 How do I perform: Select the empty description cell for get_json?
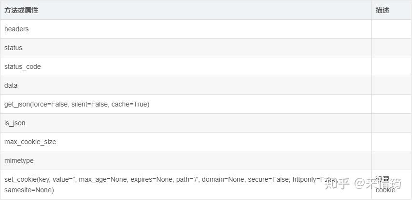[x=391, y=104]
